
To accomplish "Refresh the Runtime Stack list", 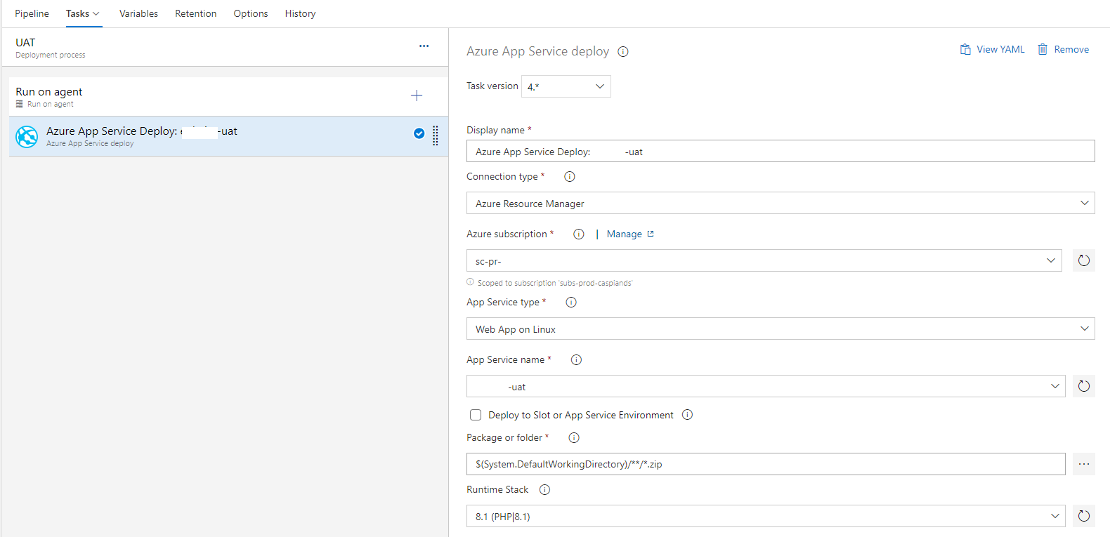I will point(1084,516).
